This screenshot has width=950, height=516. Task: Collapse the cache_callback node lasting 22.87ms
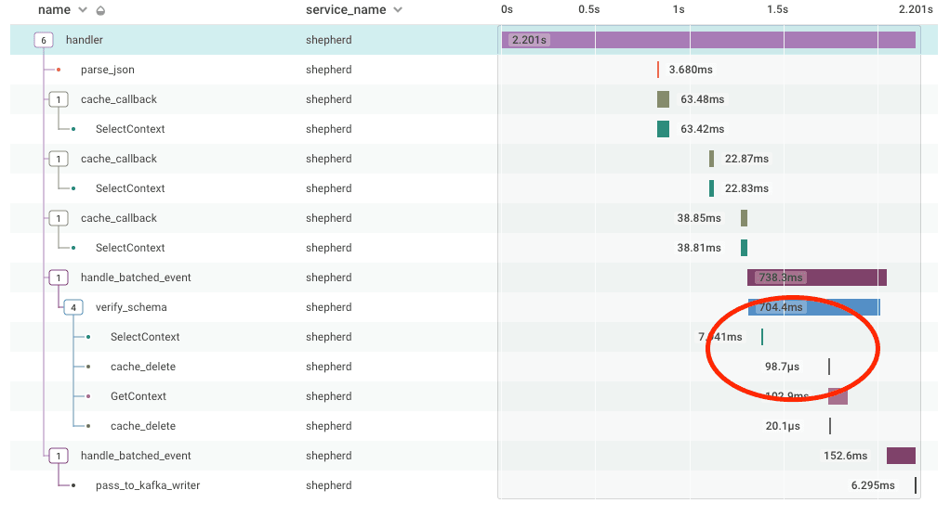click(59, 159)
